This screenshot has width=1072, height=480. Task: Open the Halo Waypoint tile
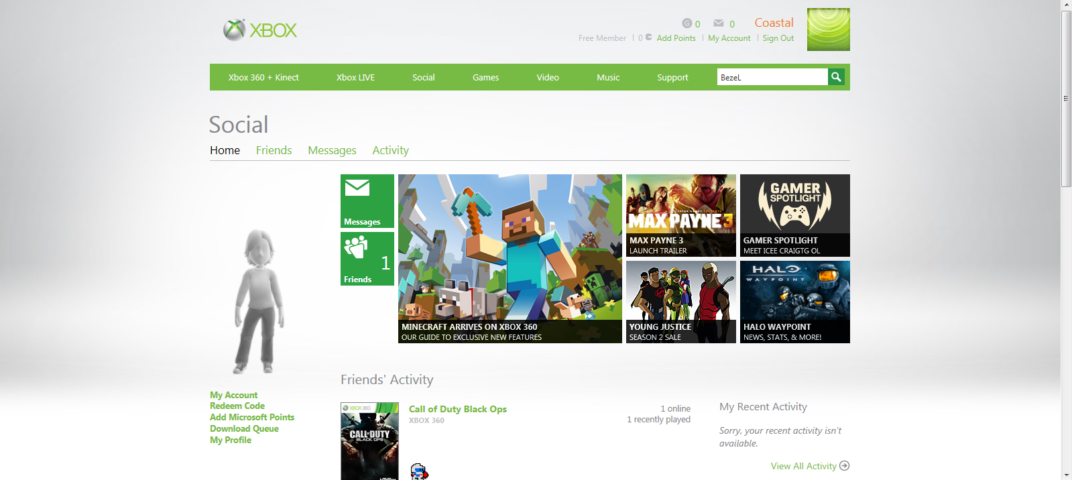(x=794, y=302)
